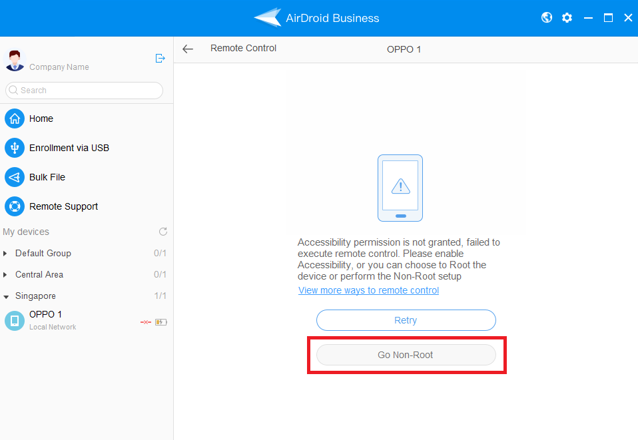Image resolution: width=638 pixels, height=440 pixels.
Task: Click the Local Network label under OPPO 1
Action: pyautogui.click(x=53, y=327)
